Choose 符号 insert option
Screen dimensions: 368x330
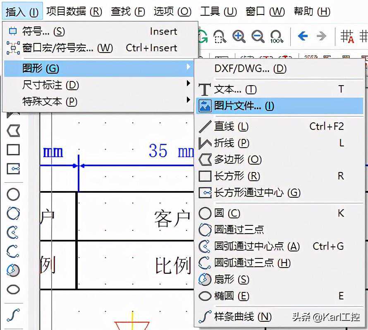point(43,31)
